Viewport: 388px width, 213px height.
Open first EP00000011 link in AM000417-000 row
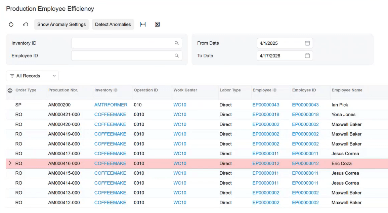pos(265,154)
